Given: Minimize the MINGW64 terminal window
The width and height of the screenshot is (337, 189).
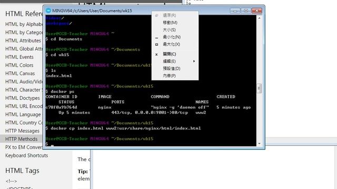Looking at the screenshot, I should [x=235, y=10].
